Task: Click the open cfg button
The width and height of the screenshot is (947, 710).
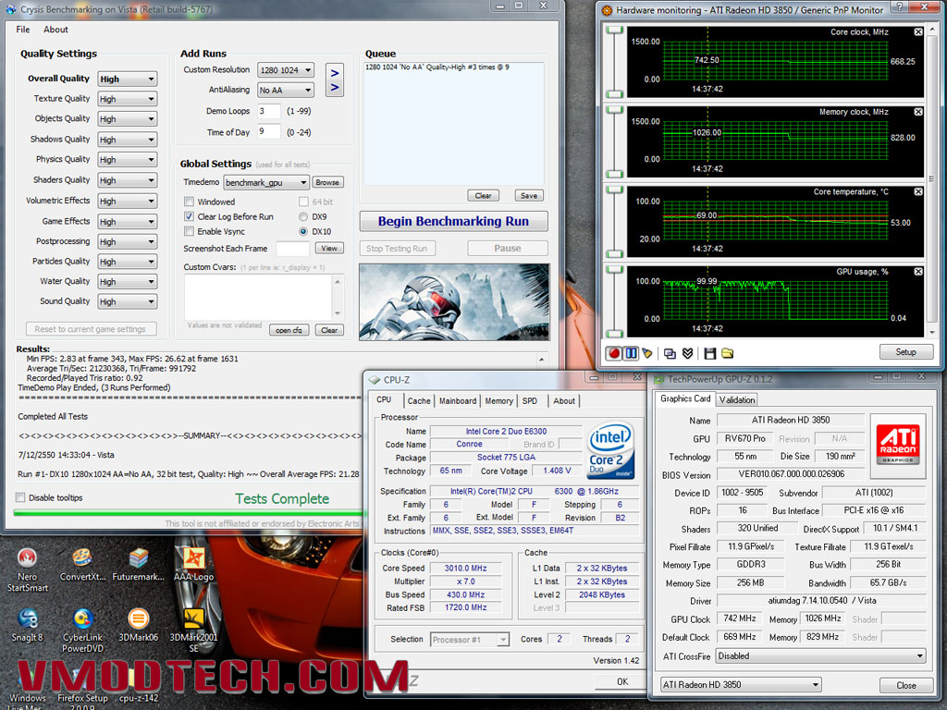Action: (x=289, y=330)
